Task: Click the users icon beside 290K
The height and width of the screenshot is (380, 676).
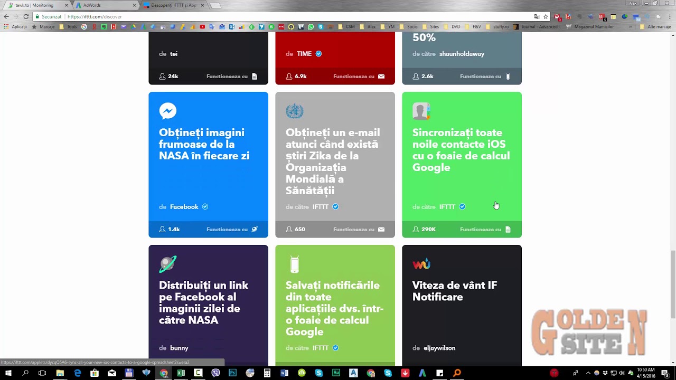Action: point(416,230)
